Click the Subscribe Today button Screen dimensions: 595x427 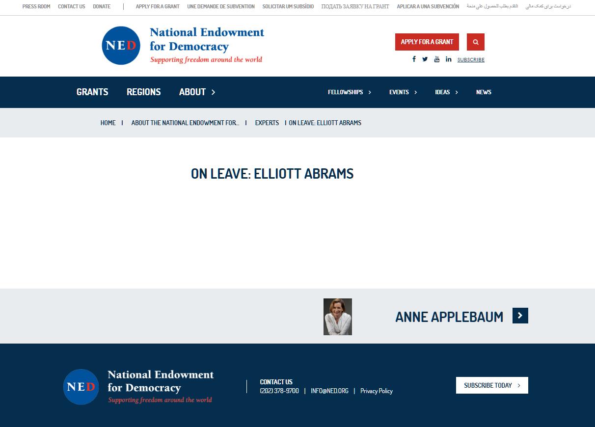coord(492,385)
